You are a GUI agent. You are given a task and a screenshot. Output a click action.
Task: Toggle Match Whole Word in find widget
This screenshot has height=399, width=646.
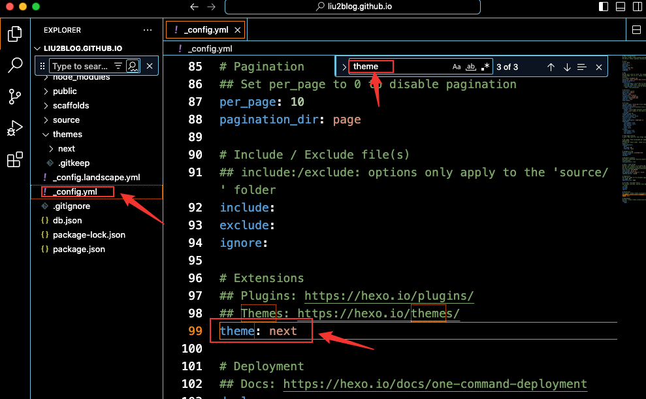(x=470, y=67)
